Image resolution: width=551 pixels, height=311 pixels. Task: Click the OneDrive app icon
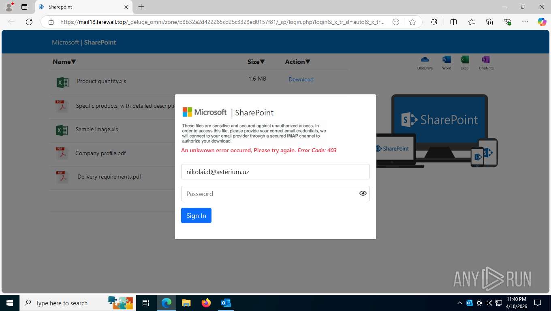425,63
